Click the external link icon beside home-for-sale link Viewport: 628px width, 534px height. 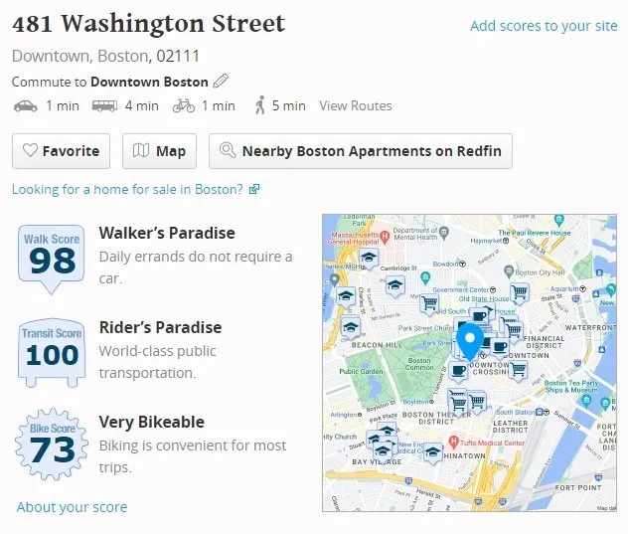[x=254, y=189]
